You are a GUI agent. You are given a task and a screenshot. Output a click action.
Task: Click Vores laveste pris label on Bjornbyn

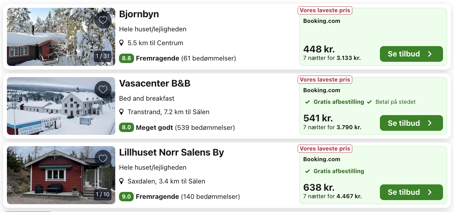point(325,10)
